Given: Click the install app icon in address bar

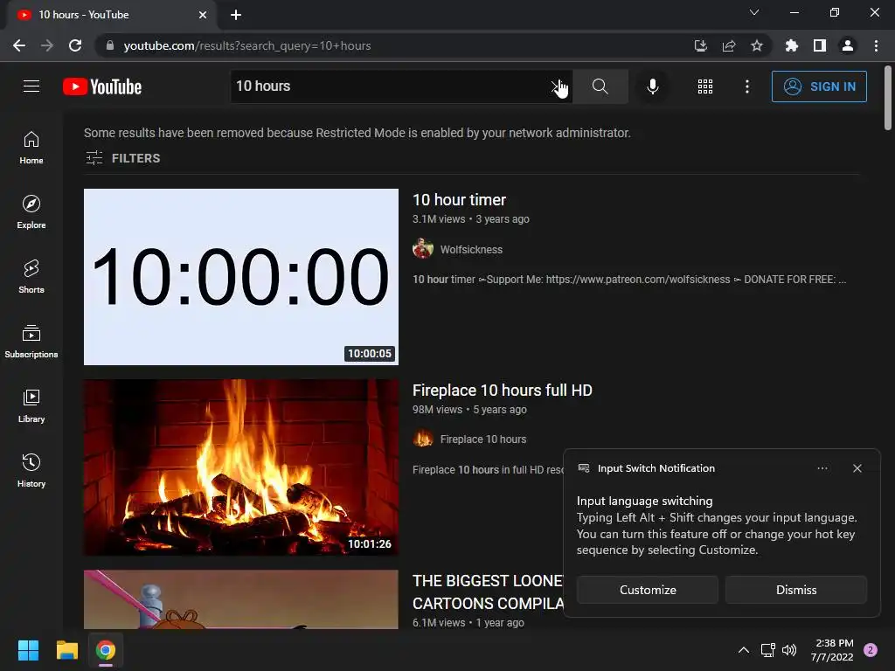Looking at the screenshot, I should (x=700, y=45).
